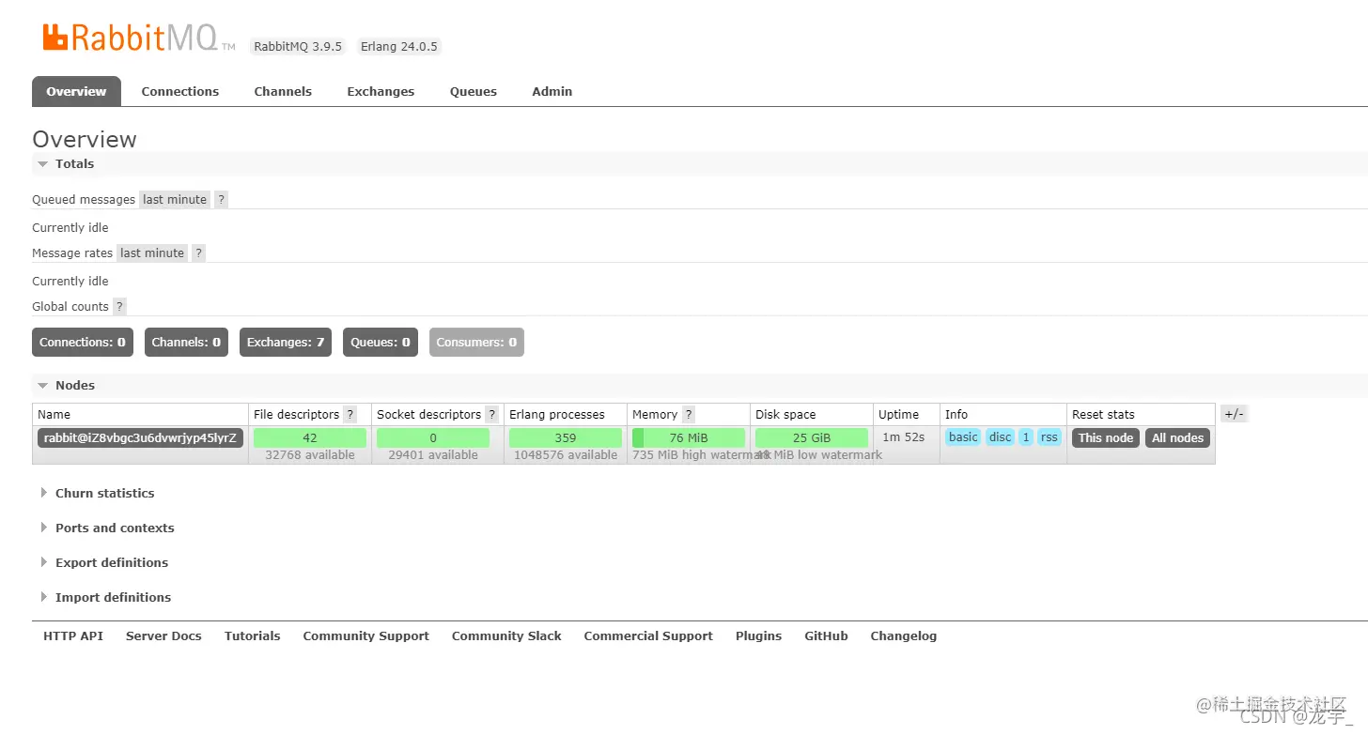Switch to the Overview tab
The width and height of the screenshot is (1368, 735).
pos(76,91)
